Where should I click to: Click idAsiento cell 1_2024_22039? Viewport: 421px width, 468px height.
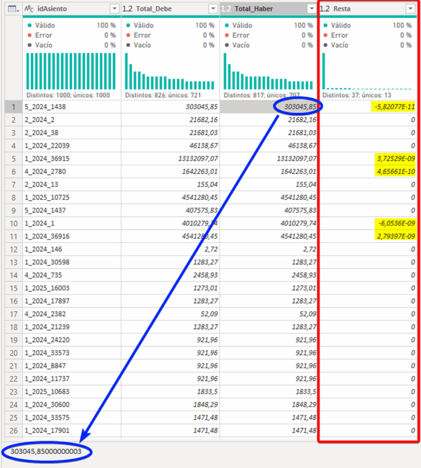point(72,146)
